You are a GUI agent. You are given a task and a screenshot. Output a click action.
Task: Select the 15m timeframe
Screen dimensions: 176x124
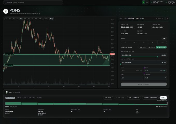point(21,19)
